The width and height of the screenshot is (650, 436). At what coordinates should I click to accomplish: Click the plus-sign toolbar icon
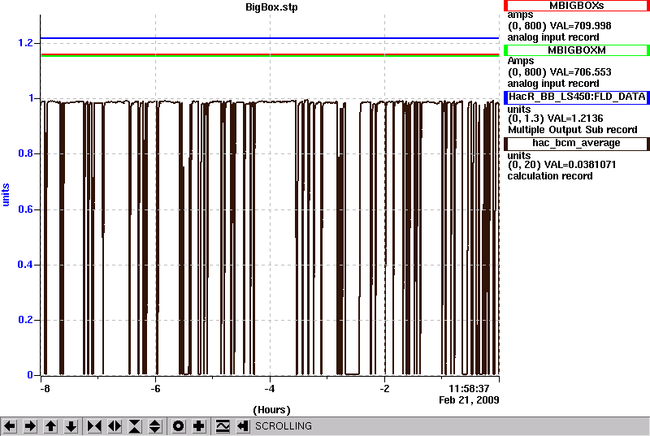click(198, 426)
